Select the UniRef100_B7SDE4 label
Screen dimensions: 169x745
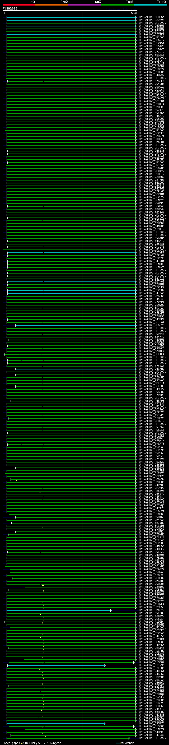point(152,81)
